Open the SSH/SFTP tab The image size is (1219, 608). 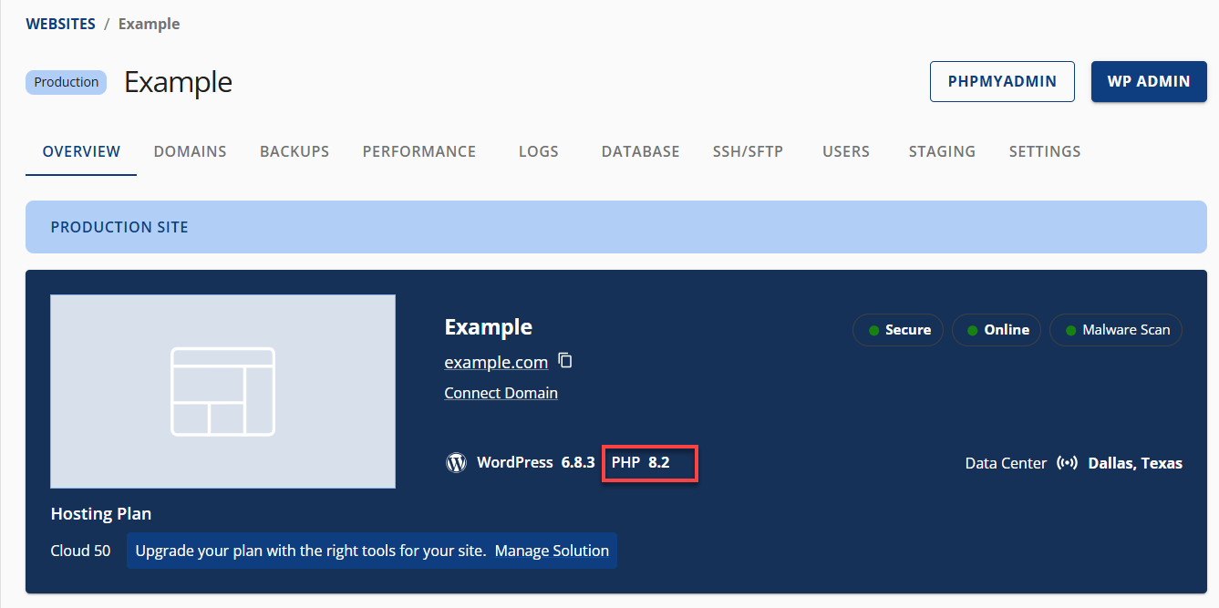click(x=748, y=151)
